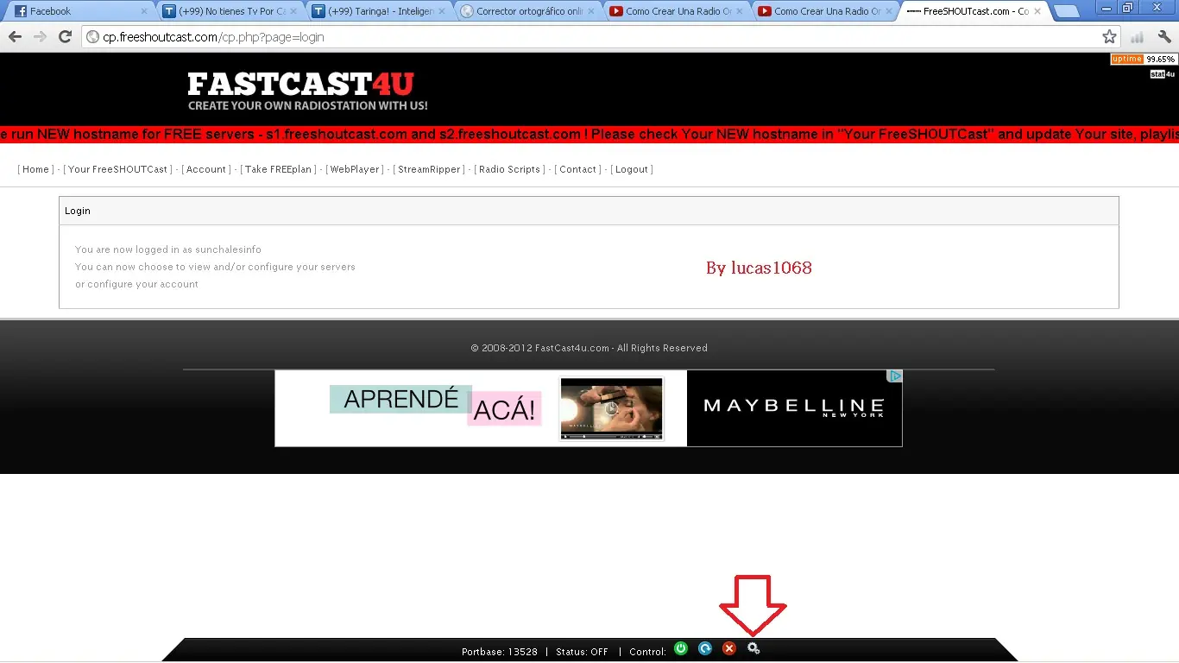Open Your FreeSHOUTCast link
Screen dimensions: 1179x663
pos(117,169)
